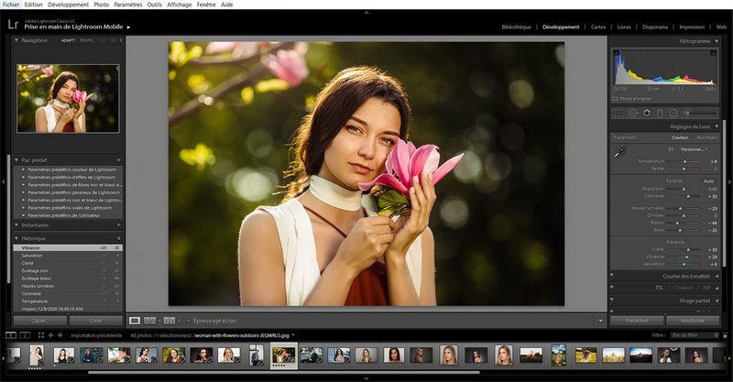
Task: Pick the white balance eyedropper tool
Action: [x=620, y=151]
